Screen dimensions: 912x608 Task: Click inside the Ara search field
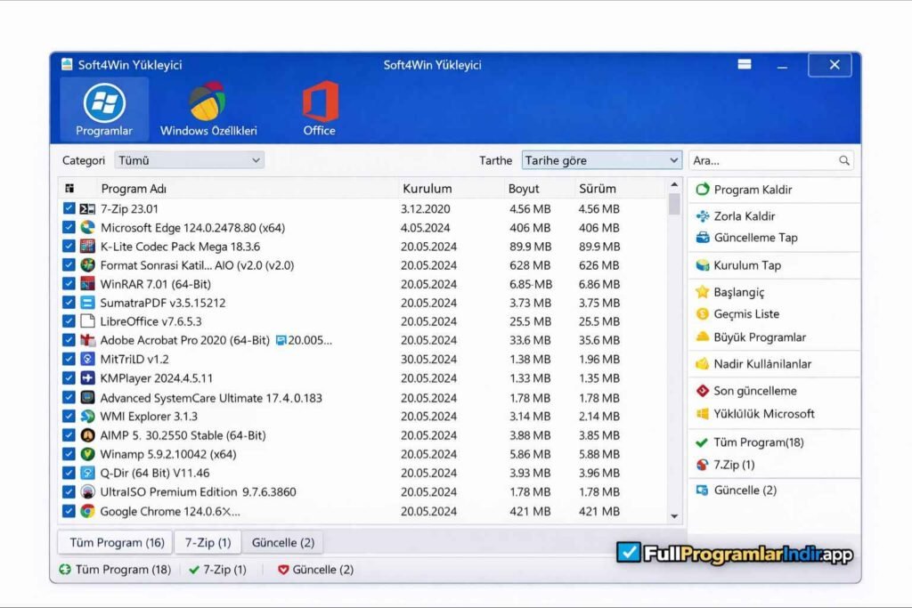point(766,160)
